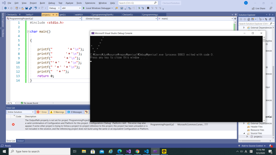Open Visual Studio from the Windows taskbar

(128, 151)
